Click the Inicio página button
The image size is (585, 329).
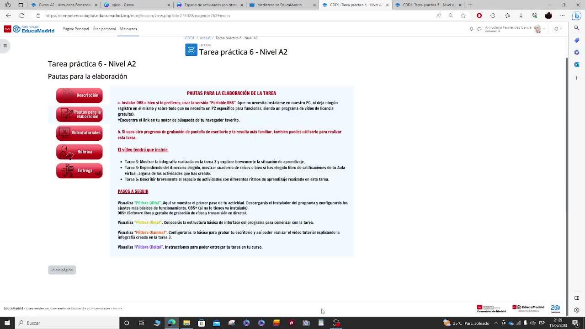(62, 270)
